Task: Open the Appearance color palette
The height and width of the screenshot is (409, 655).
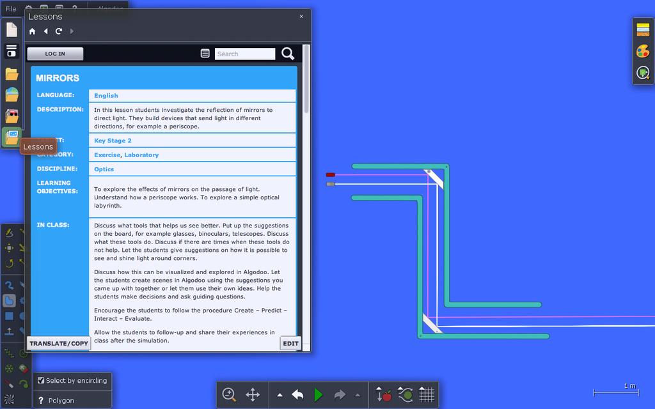Action: pyautogui.click(x=643, y=51)
